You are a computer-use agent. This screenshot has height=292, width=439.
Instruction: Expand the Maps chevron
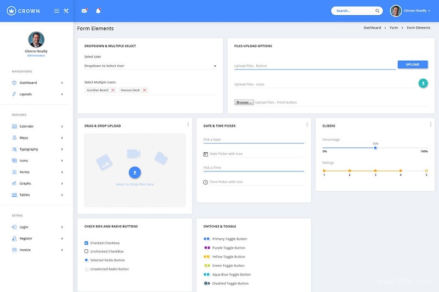(x=62, y=138)
